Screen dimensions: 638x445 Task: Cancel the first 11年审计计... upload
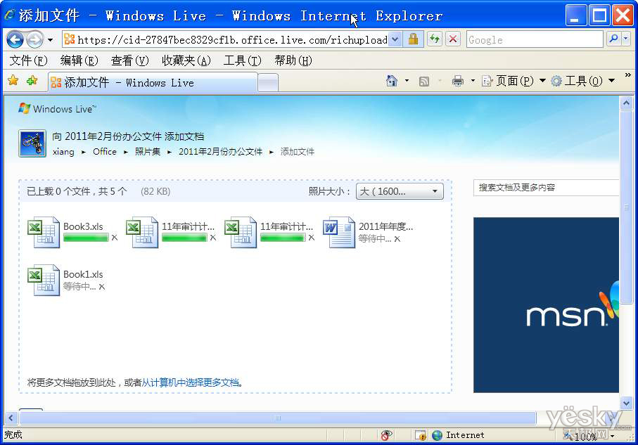click(213, 238)
